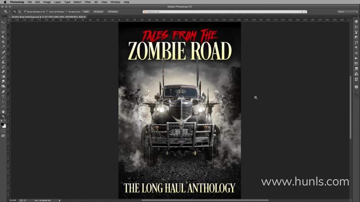Open the Edit menu
This screenshot has width=360, height=202.
[37, 2]
